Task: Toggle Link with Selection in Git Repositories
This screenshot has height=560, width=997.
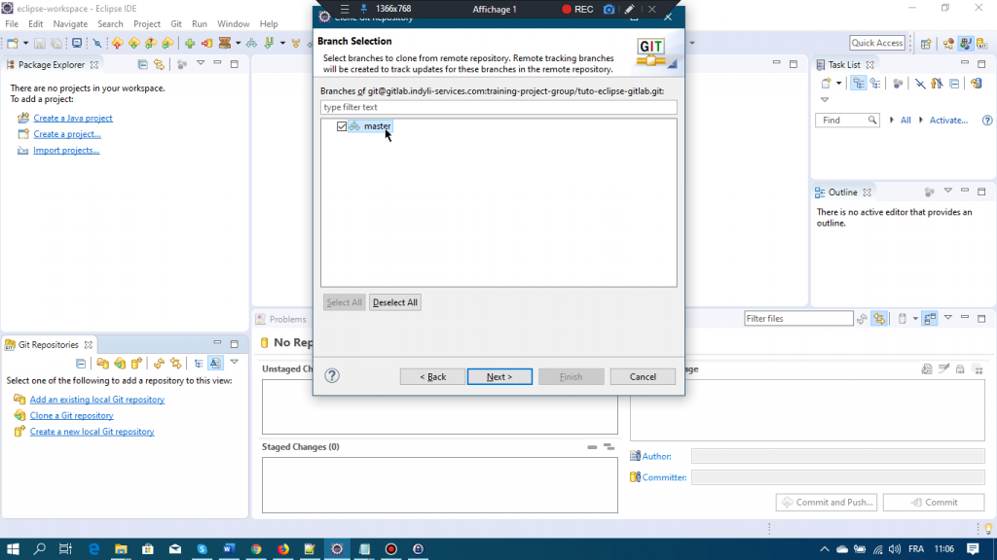Action: [175, 364]
